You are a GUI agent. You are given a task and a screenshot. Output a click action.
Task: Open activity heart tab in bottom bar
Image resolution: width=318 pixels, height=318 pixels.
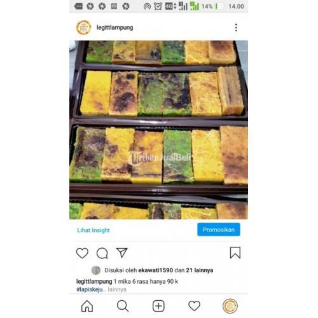point(194,306)
